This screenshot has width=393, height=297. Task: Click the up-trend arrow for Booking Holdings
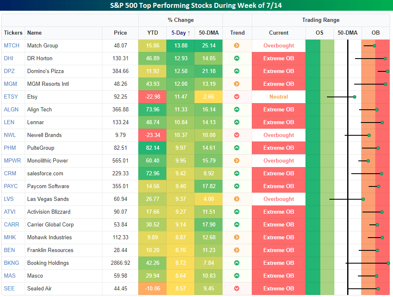(x=237, y=263)
